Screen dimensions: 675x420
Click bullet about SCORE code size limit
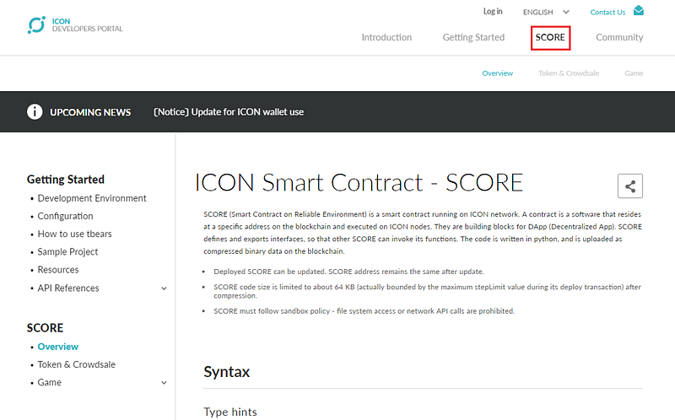(427, 291)
